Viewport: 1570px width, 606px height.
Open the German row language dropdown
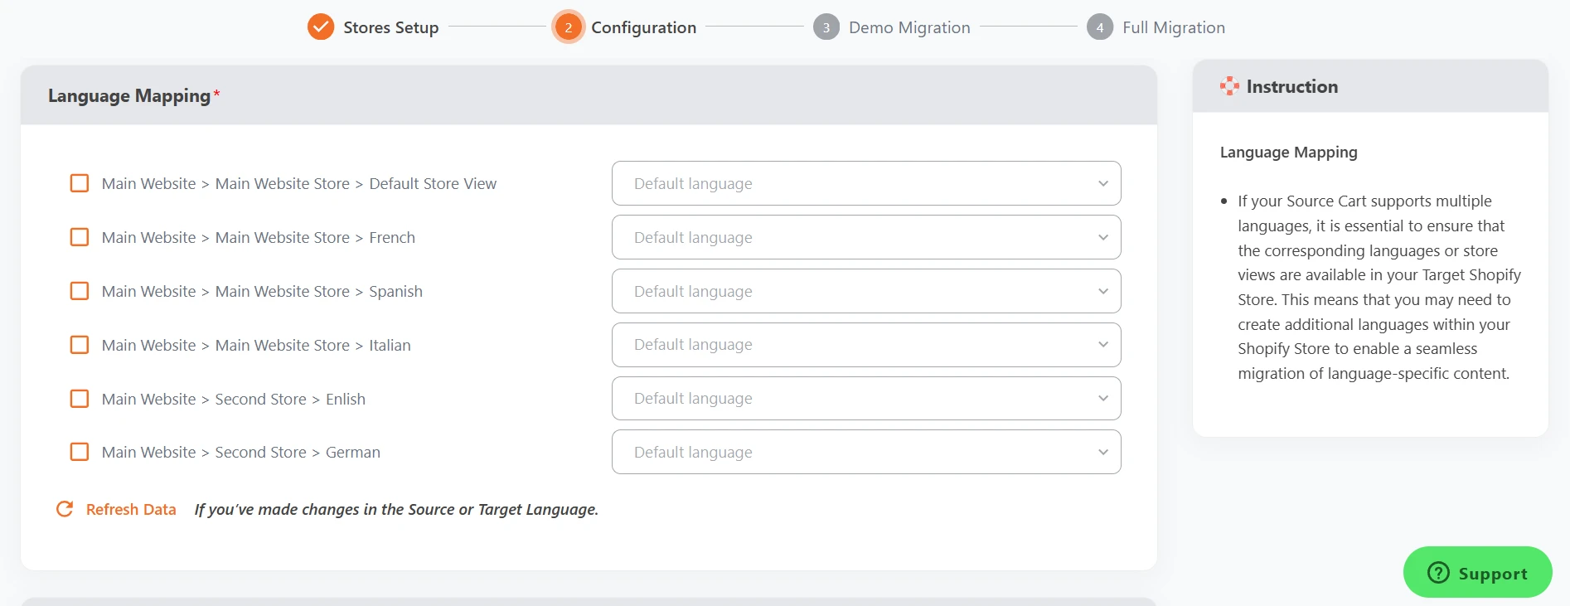point(866,452)
